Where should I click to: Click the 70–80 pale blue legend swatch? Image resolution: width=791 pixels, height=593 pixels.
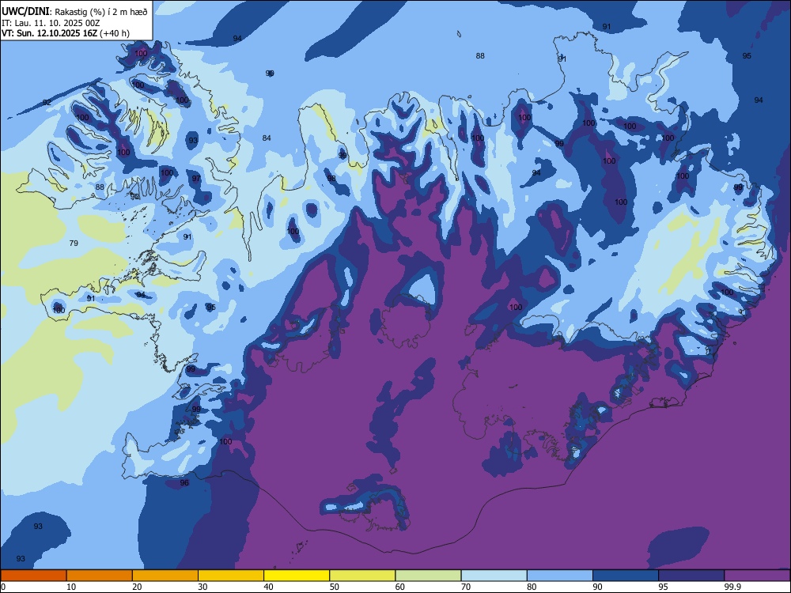(494, 576)
